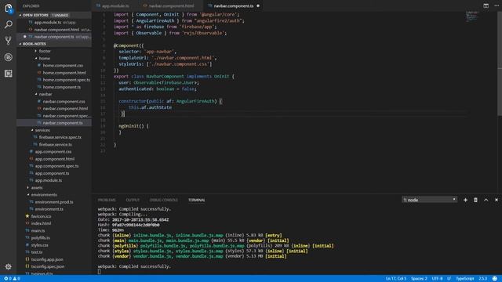The height and width of the screenshot is (282, 502).
Task: Open app.component.css file
Action: (x=53, y=151)
